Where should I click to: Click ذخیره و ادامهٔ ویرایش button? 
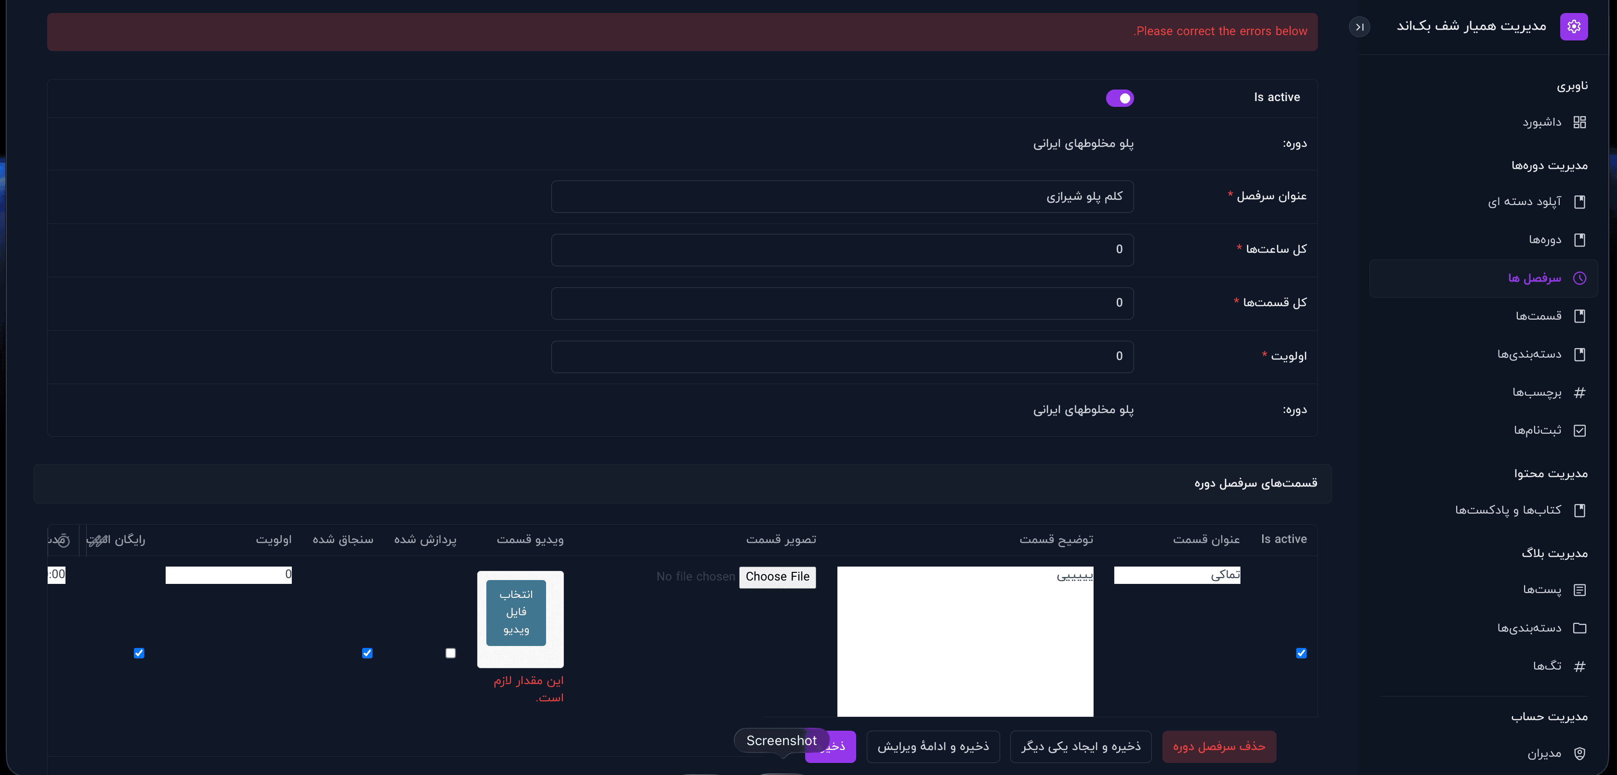933,747
